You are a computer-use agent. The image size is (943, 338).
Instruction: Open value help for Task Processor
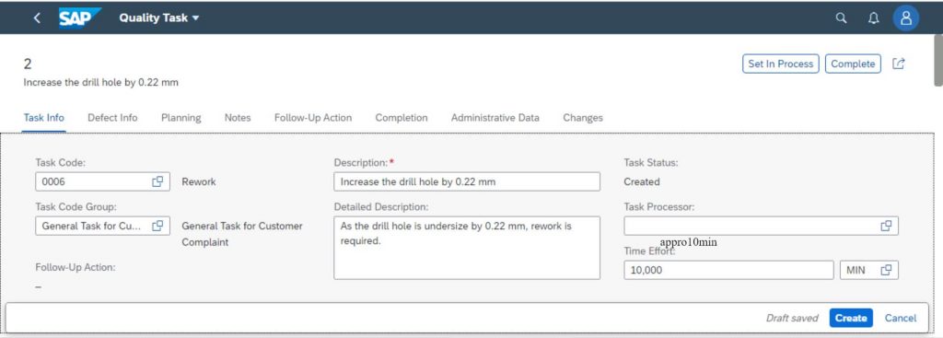click(x=886, y=226)
